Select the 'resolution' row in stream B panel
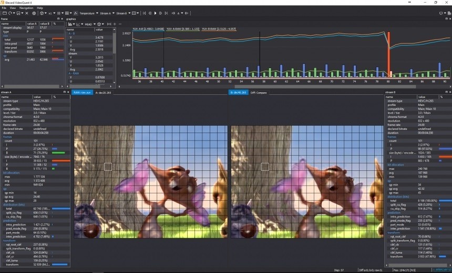Screen dimensions: 452x273 418,121
